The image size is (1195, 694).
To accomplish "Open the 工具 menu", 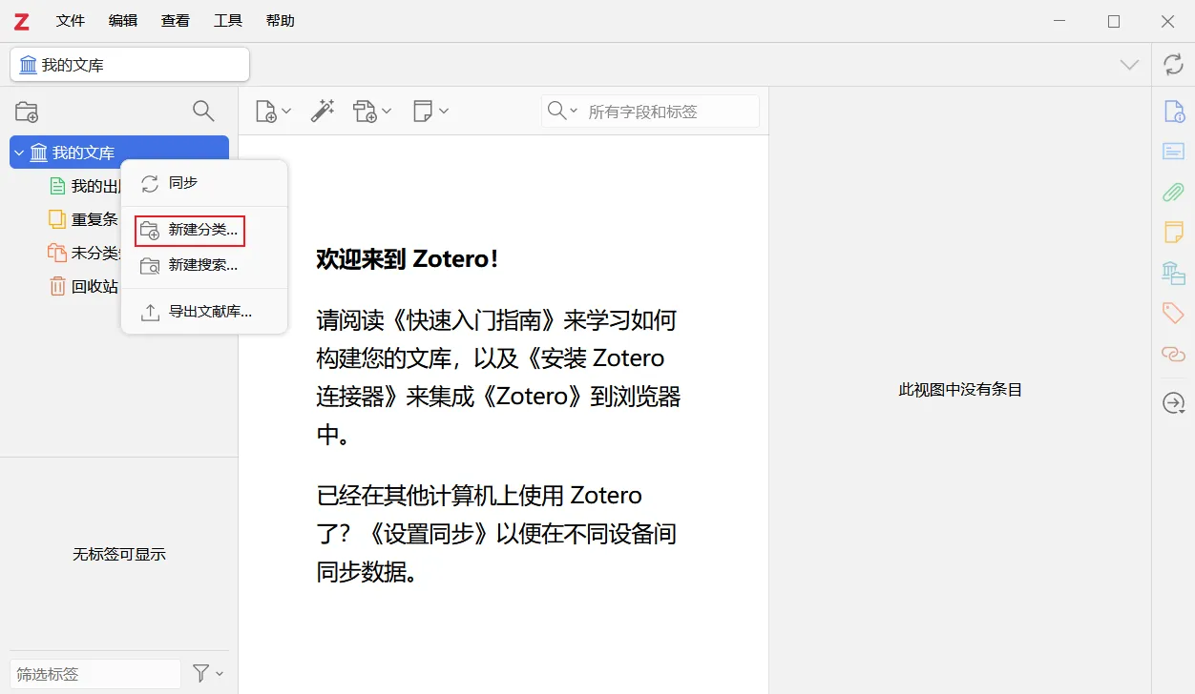I will [x=228, y=21].
